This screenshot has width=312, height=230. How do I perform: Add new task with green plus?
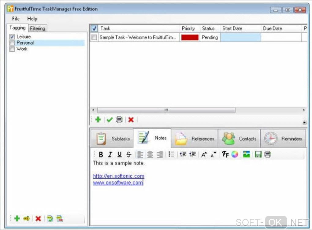(98, 120)
